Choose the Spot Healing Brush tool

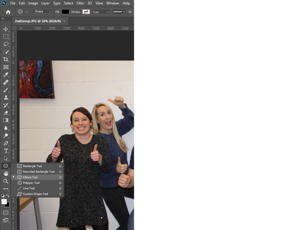tap(6, 82)
